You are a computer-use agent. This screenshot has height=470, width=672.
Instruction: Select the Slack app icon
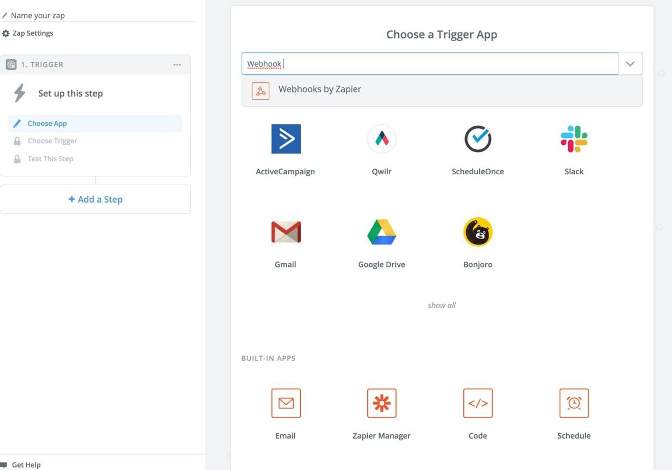point(574,139)
